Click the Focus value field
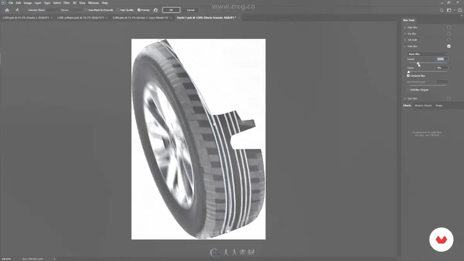Screen dimensions: 464x261 pyautogui.click(x=76, y=10)
